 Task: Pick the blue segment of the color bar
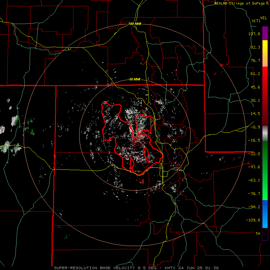[265, 214]
